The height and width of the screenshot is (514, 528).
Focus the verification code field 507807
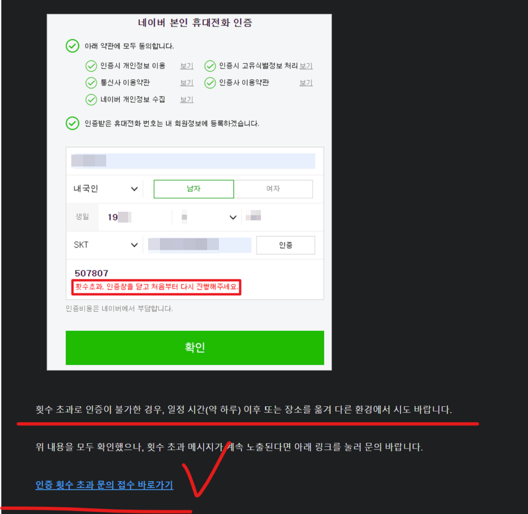(194, 273)
